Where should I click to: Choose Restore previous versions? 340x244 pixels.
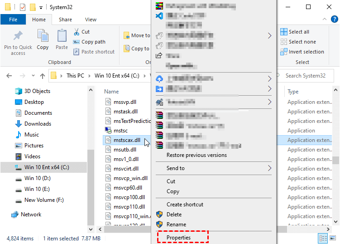tap(196, 155)
